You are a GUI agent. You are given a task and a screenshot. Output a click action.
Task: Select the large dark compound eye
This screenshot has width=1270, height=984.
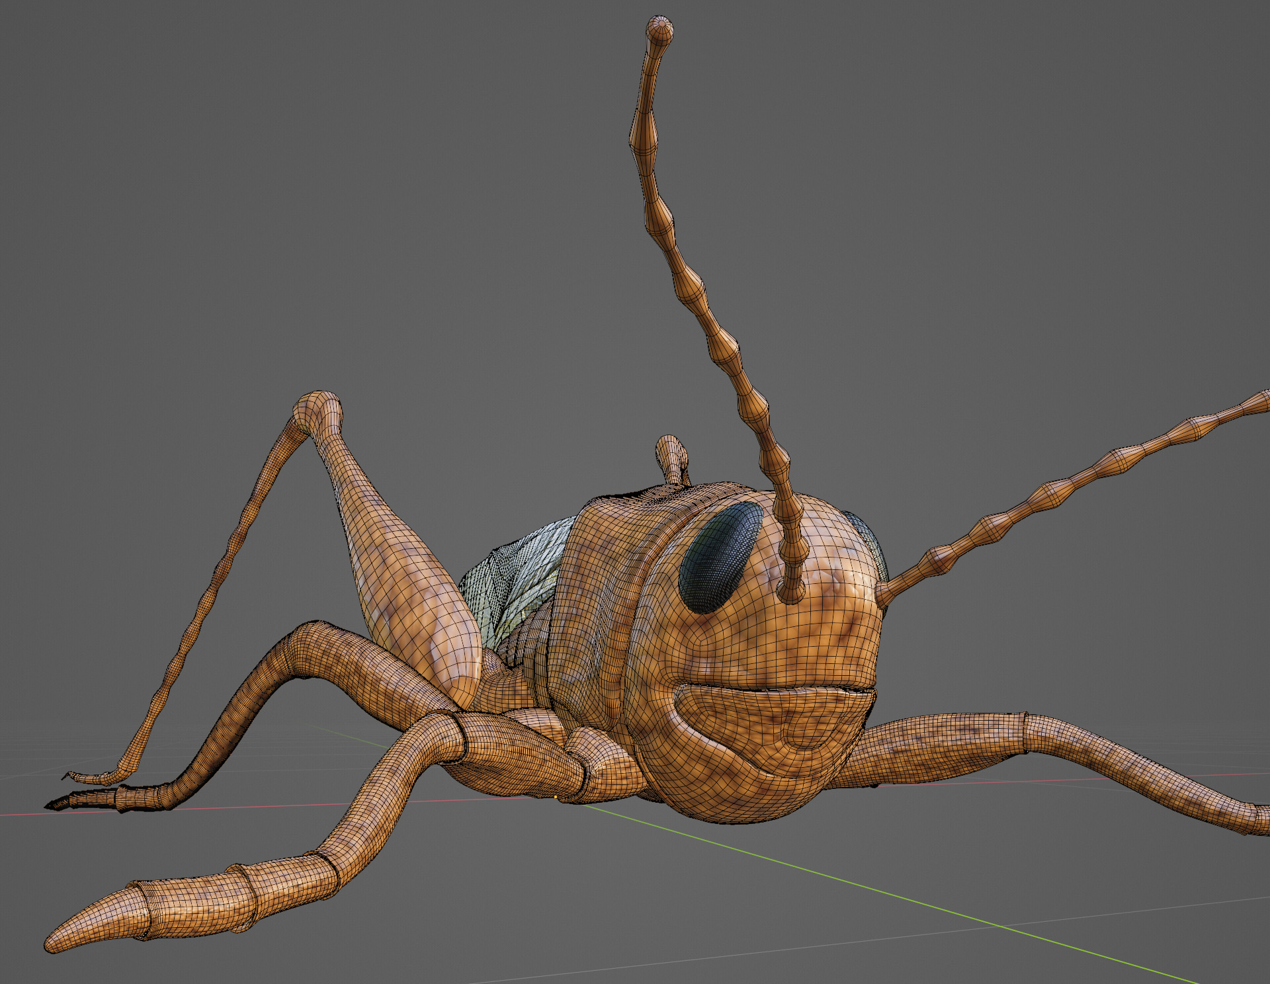click(x=720, y=557)
